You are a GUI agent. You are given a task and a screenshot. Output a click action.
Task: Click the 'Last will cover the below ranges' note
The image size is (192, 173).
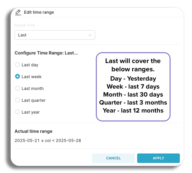pyautogui.click(x=133, y=65)
